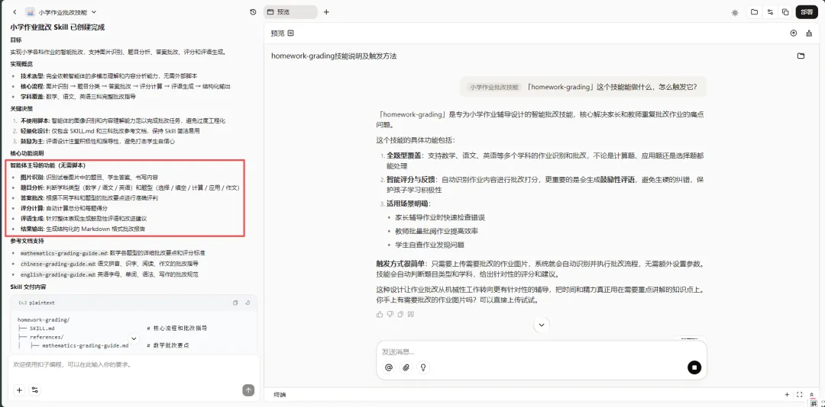Expand terminal panel with double-chevron icon
Screen dimensions: 825x407
[x=813, y=394]
